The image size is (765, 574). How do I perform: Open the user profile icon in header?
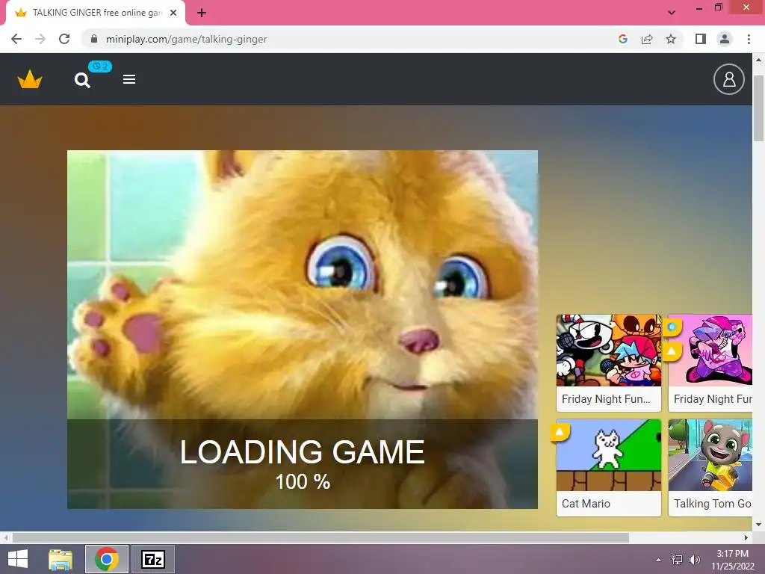pyautogui.click(x=728, y=79)
